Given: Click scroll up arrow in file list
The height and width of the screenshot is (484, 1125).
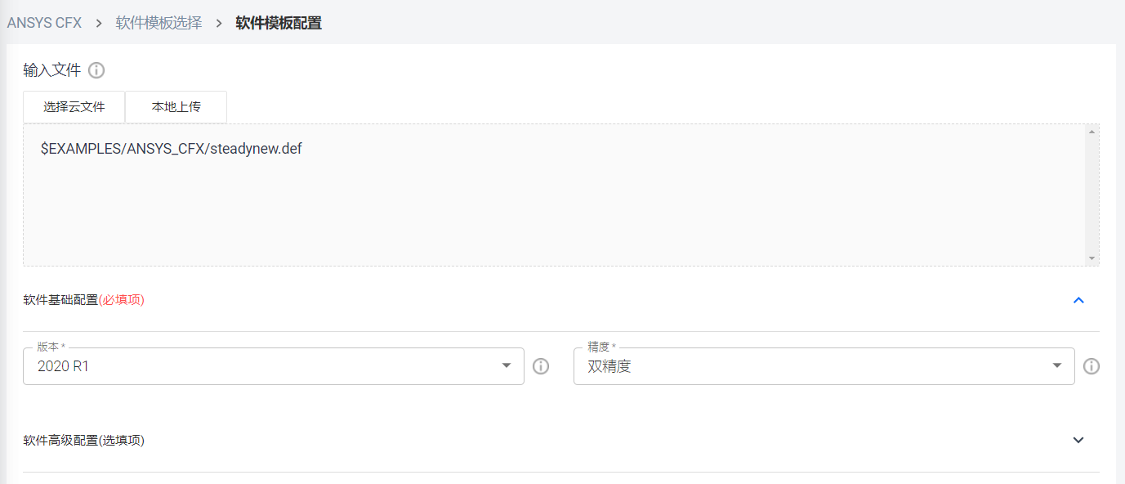Looking at the screenshot, I should tap(1092, 131).
